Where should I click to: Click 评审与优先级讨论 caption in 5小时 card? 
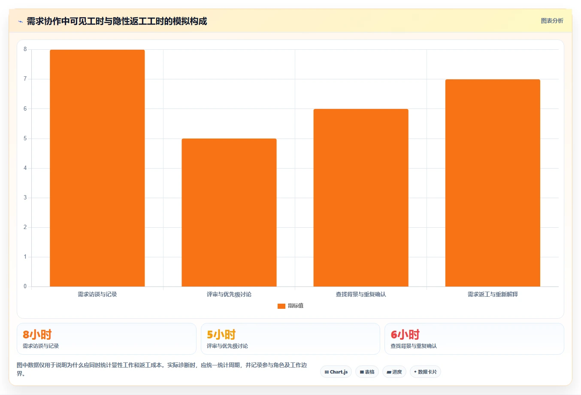point(227,346)
